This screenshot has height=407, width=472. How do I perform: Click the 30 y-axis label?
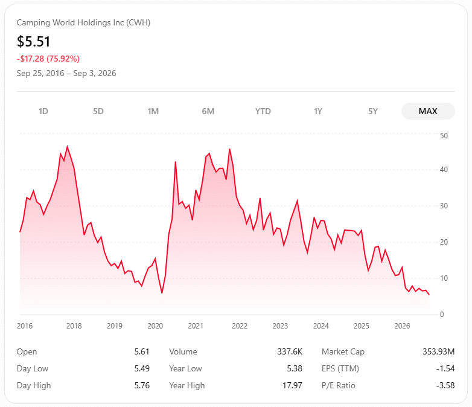[x=444, y=206]
